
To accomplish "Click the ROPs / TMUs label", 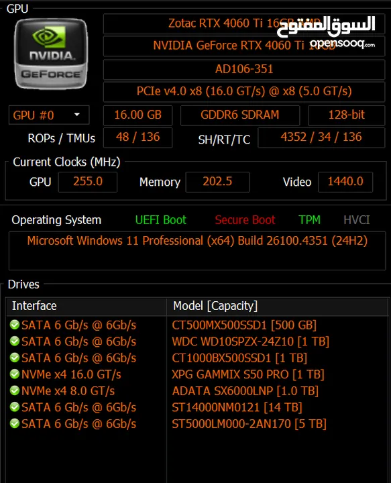I will coord(61,139).
